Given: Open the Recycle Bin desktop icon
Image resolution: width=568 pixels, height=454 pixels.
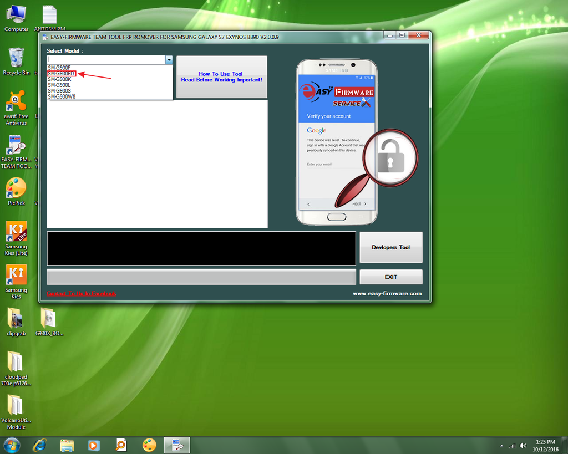Looking at the screenshot, I should [x=16, y=61].
